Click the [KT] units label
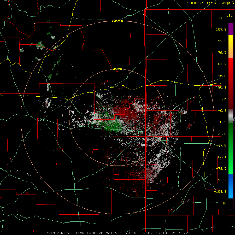 pos(223,18)
